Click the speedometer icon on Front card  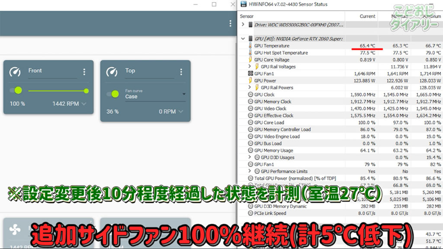15,72
